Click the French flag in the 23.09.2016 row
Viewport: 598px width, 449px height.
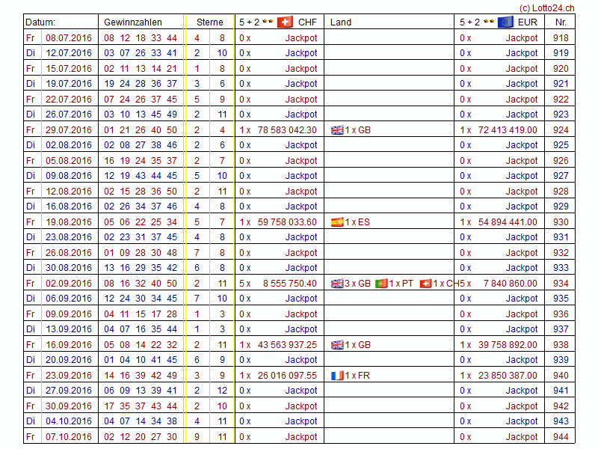(x=337, y=376)
